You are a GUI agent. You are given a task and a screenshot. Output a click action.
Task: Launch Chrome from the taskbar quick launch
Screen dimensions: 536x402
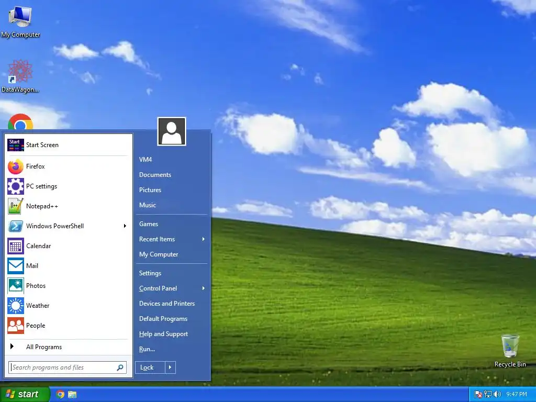[60, 395]
